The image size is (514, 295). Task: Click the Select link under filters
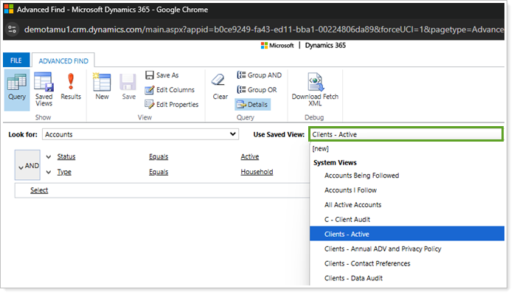(39, 190)
